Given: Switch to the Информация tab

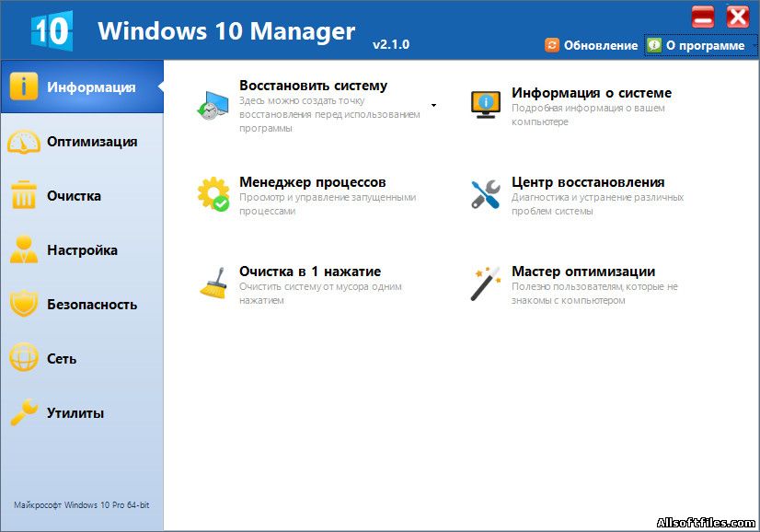Looking at the screenshot, I should (x=83, y=87).
